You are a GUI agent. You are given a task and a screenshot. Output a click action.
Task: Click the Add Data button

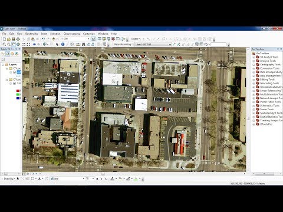[54, 39]
